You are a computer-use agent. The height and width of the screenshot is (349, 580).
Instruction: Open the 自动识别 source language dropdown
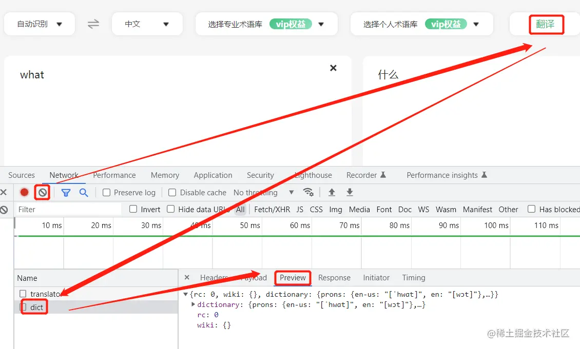point(39,24)
